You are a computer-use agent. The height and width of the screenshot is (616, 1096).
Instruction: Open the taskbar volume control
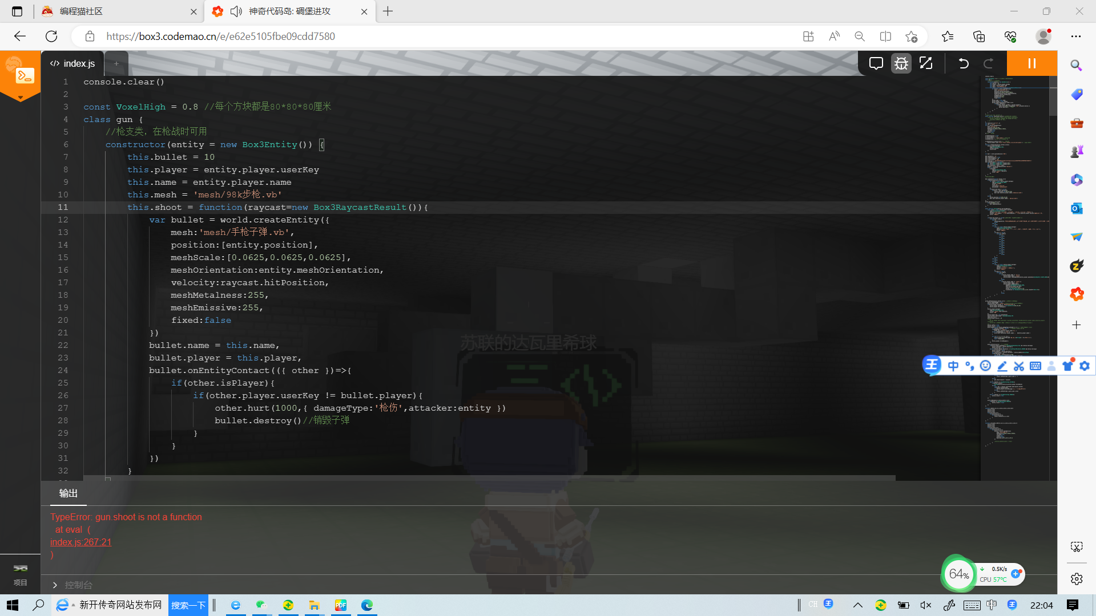pos(926,605)
